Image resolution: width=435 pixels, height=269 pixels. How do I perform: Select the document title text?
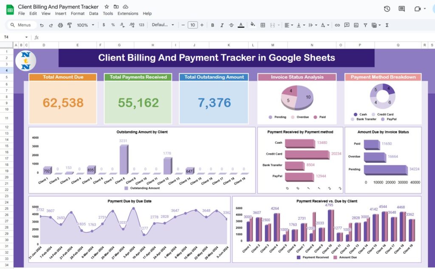click(58, 7)
